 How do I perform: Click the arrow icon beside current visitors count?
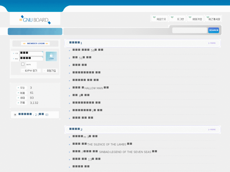(15, 115)
